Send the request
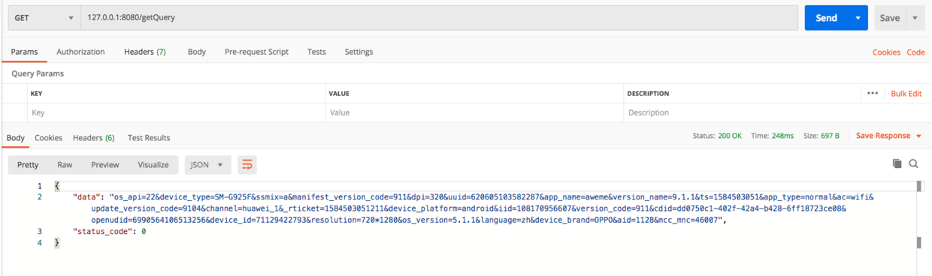This screenshot has height=276, width=932. tap(826, 18)
